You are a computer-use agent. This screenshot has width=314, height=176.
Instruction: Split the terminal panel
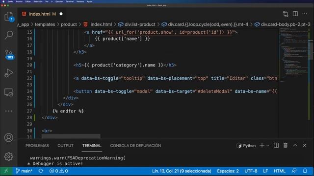pos(276,146)
